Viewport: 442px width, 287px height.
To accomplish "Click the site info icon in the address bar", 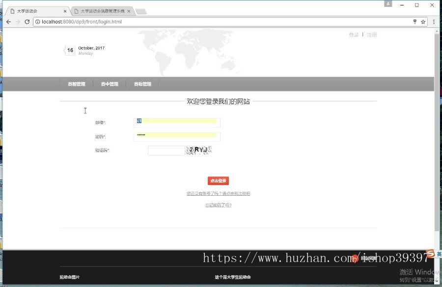I will tap(37, 22).
